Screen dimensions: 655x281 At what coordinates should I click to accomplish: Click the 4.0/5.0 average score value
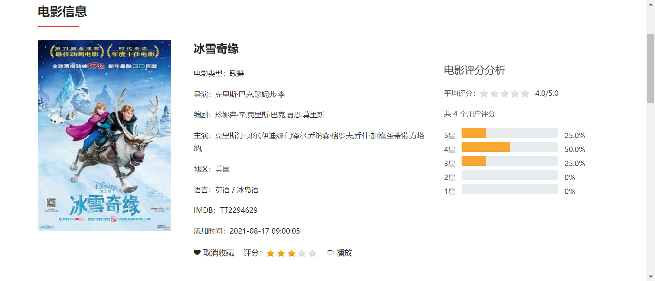point(547,93)
